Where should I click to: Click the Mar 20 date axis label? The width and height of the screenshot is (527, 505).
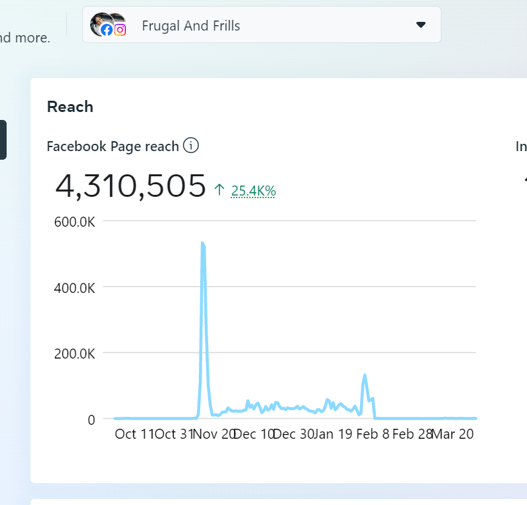point(453,434)
